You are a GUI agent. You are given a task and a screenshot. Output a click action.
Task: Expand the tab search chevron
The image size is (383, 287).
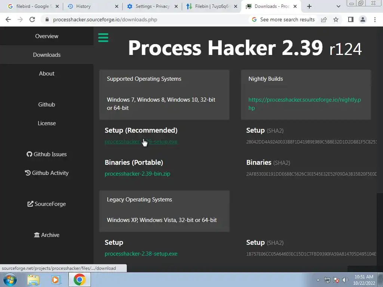click(x=338, y=6)
